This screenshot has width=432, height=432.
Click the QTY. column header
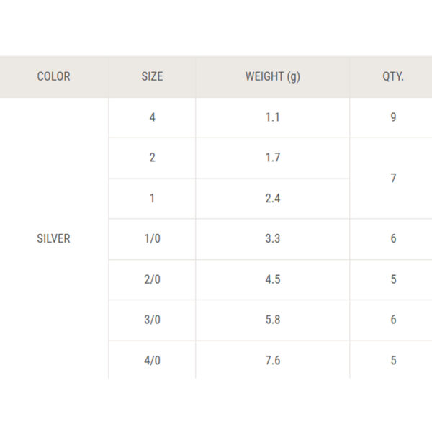391,77
